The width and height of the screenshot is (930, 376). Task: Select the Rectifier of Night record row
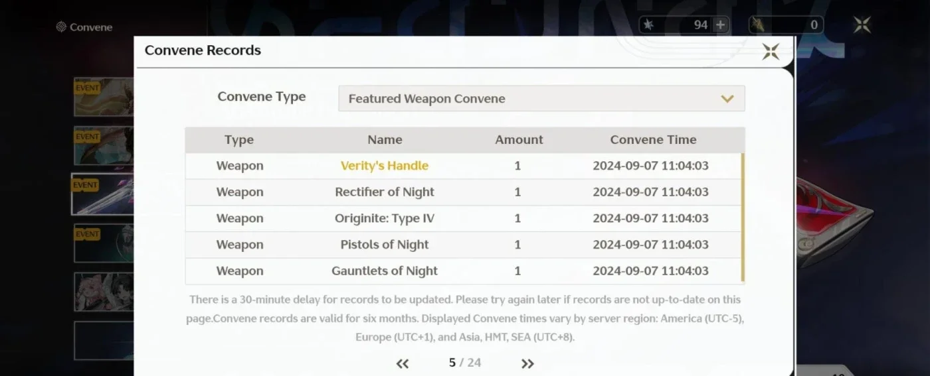[463, 192]
